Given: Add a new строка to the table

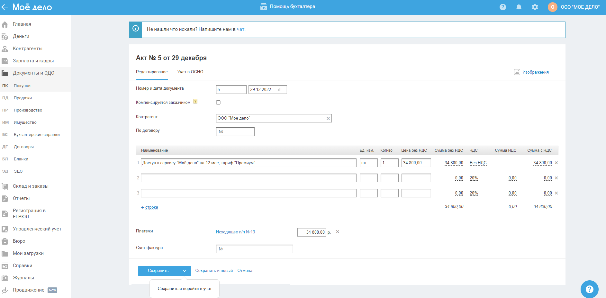Looking at the screenshot, I should pos(149,207).
